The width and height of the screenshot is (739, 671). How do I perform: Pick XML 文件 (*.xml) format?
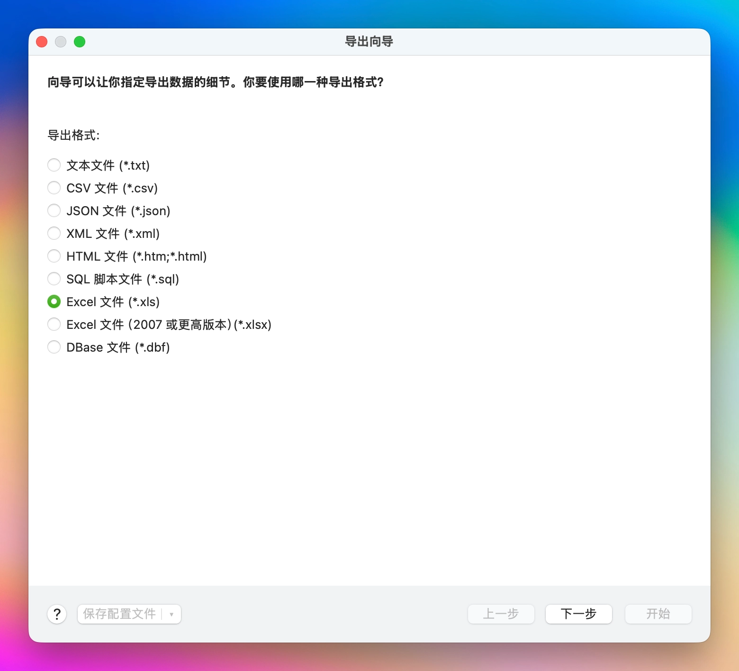click(x=54, y=233)
